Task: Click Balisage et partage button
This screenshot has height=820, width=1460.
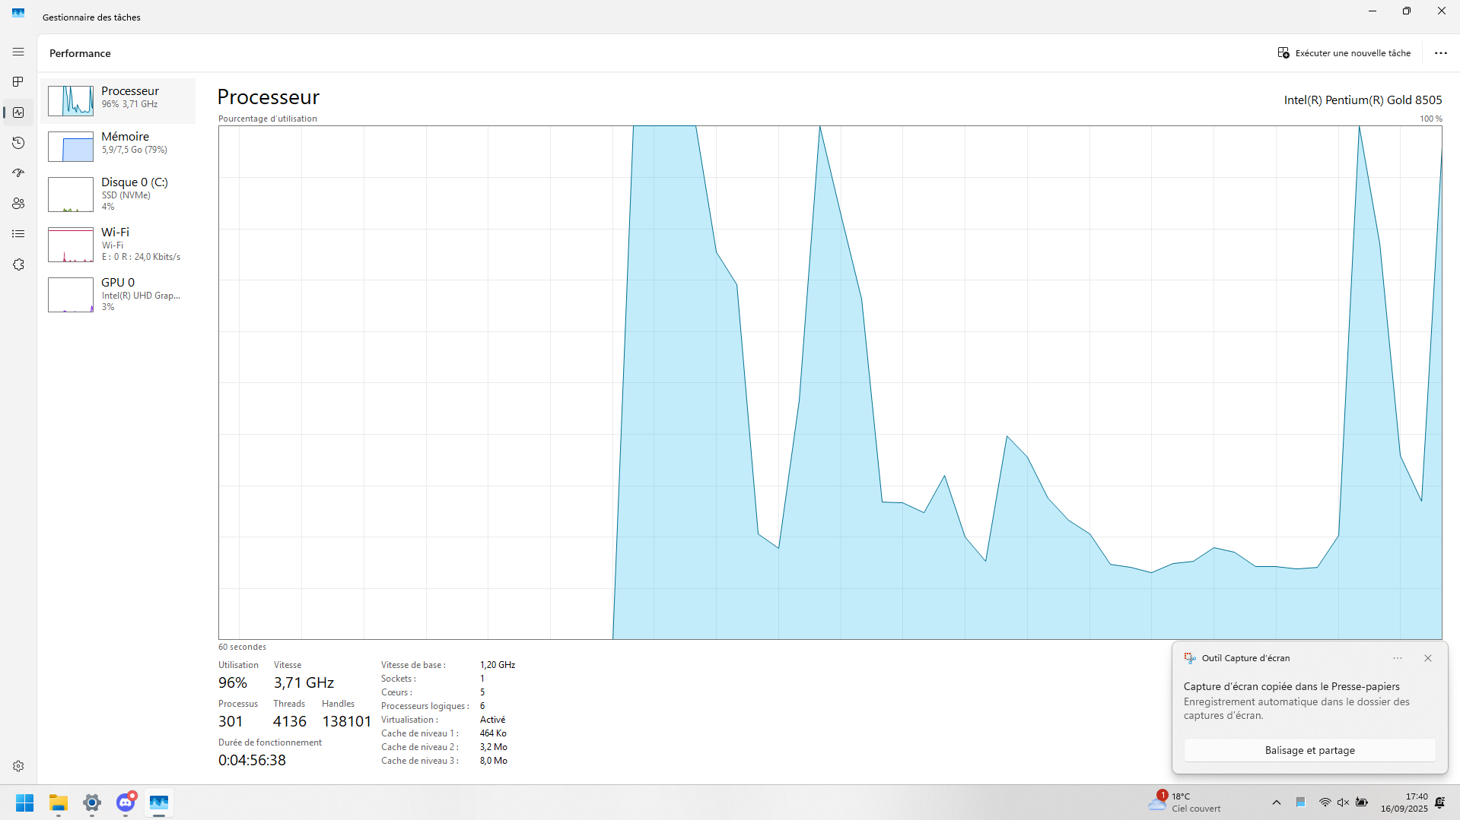Action: tap(1309, 750)
